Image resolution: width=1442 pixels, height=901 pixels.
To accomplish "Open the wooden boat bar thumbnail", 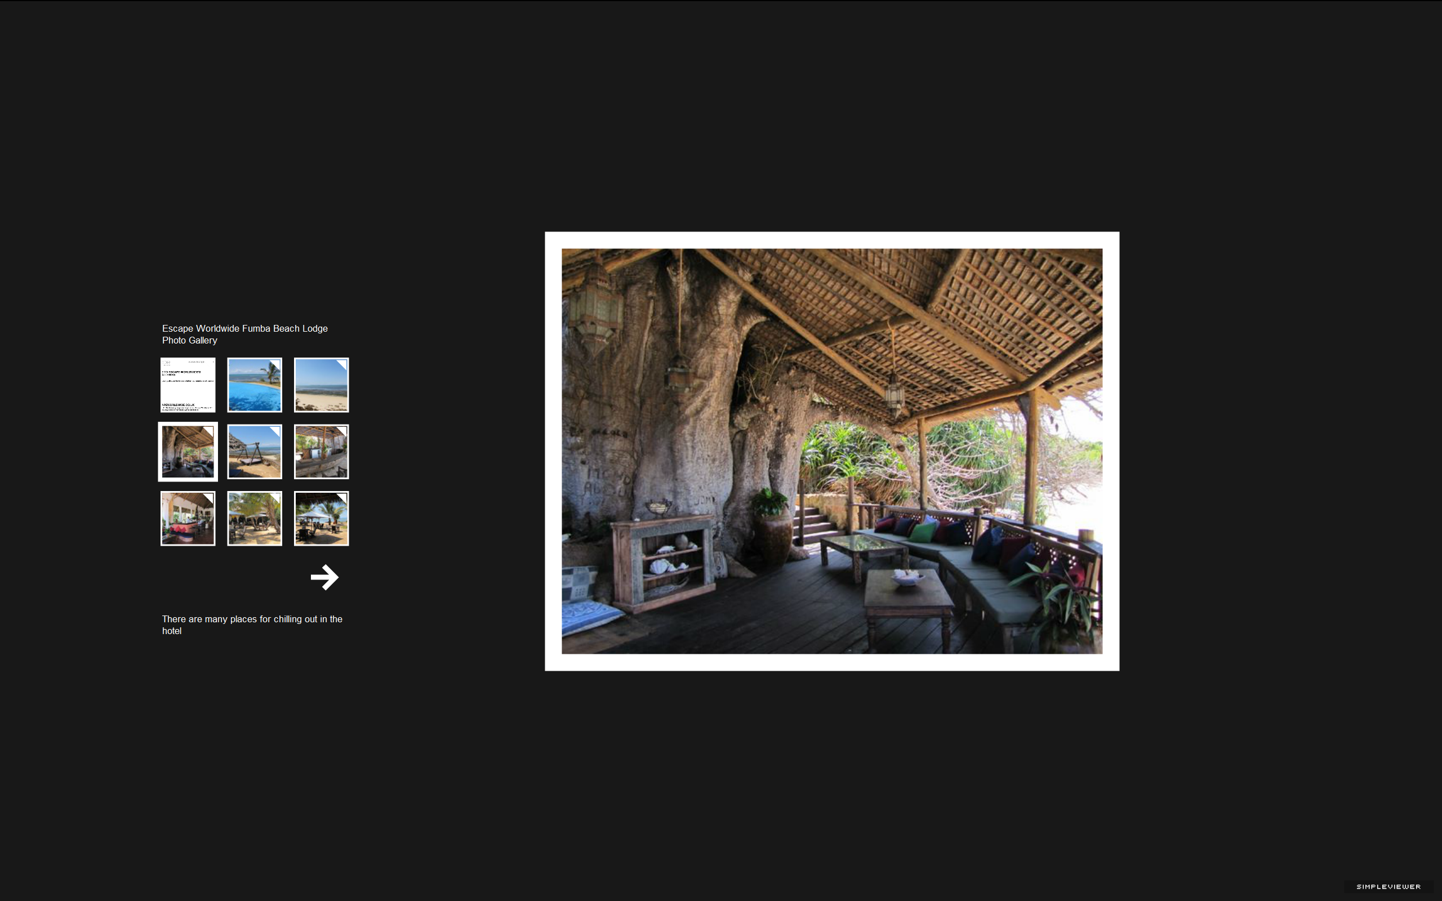I will pos(321,452).
